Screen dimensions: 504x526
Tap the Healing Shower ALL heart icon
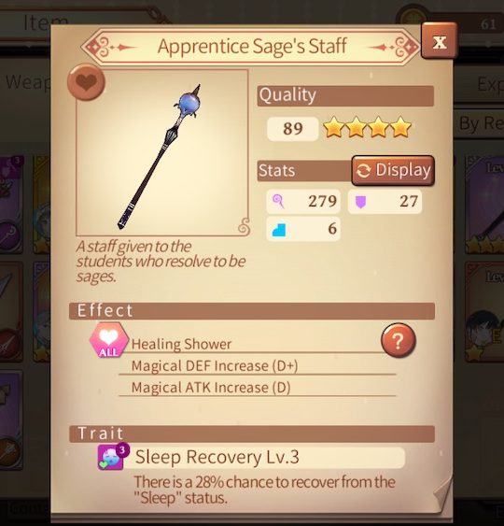pos(108,340)
